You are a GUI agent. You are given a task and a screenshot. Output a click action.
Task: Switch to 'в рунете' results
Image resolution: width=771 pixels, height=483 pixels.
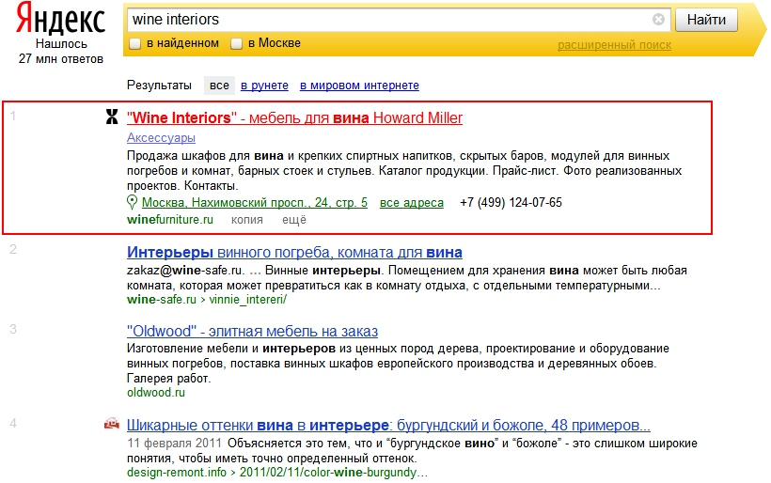coord(264,86)
